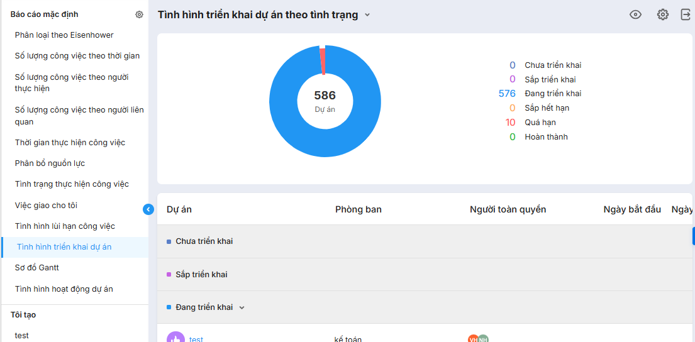Click the orange VH user avatar
The height and width of the screenshot is (342, 695).
coord(473,339)
